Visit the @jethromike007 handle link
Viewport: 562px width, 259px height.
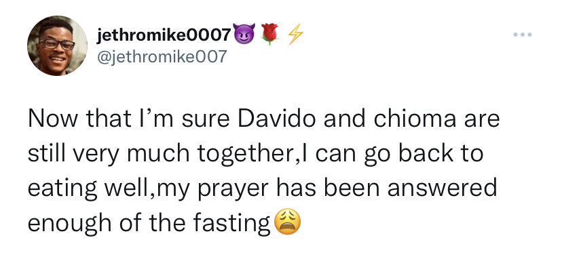[x=162, y=56]
